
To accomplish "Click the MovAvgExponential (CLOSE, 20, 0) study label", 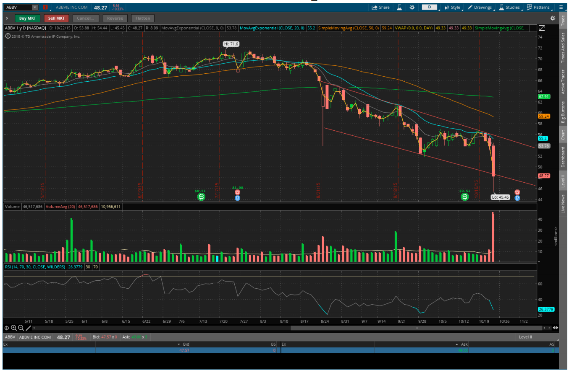I will tap(272, 28).
